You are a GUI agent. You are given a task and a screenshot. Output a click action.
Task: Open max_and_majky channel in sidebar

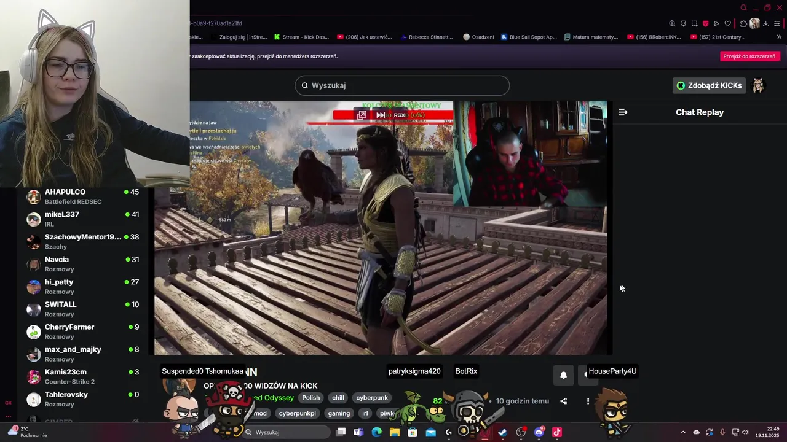(83, 354)
